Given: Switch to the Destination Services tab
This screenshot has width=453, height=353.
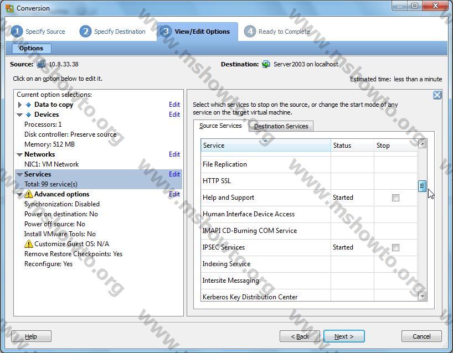Looking at the screenshot, I should click(281, 126).
